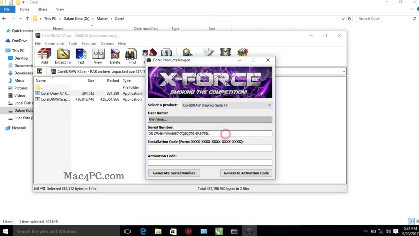Screen dimensions: 419x236
Task: Sort by Packed column in WinRAR
Action: point(113,81)
